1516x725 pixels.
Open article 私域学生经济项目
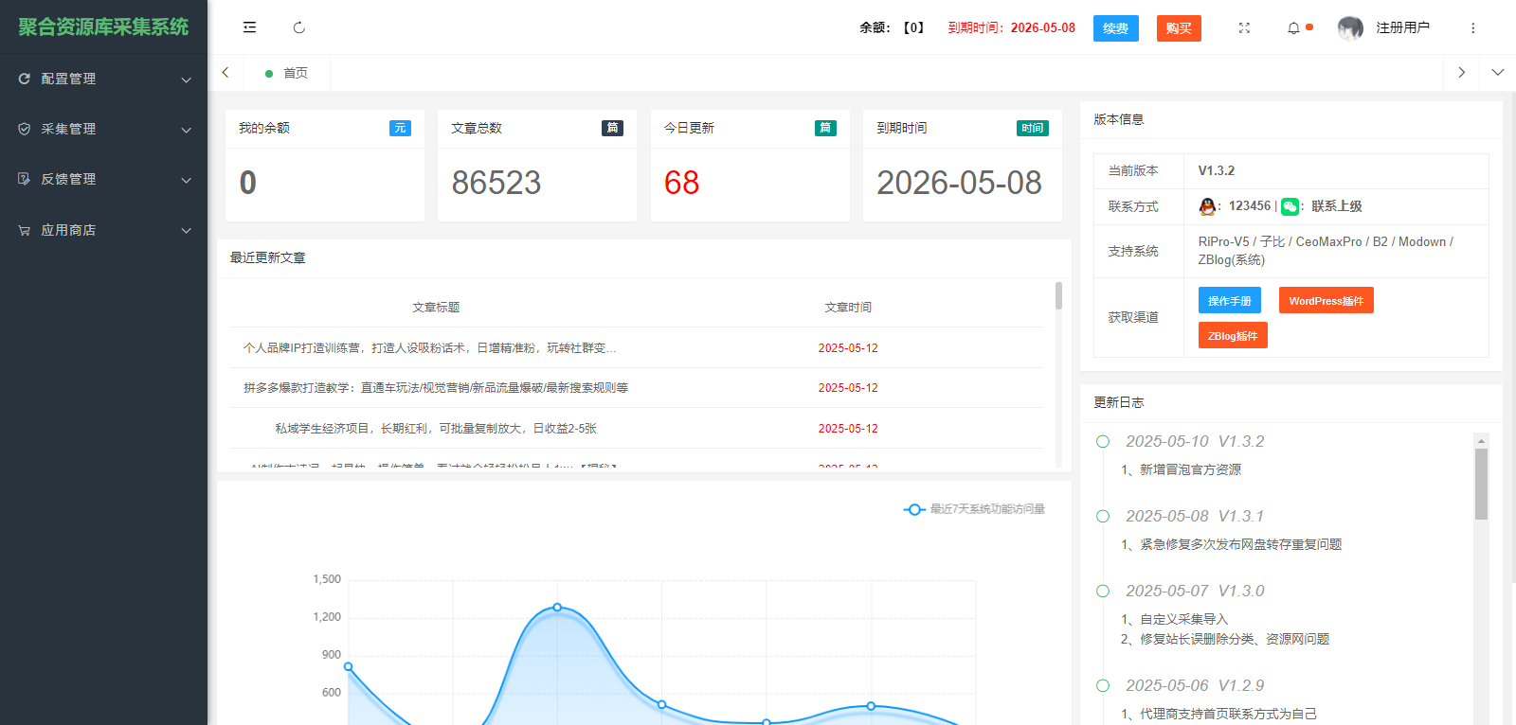[x=436, y=429]
